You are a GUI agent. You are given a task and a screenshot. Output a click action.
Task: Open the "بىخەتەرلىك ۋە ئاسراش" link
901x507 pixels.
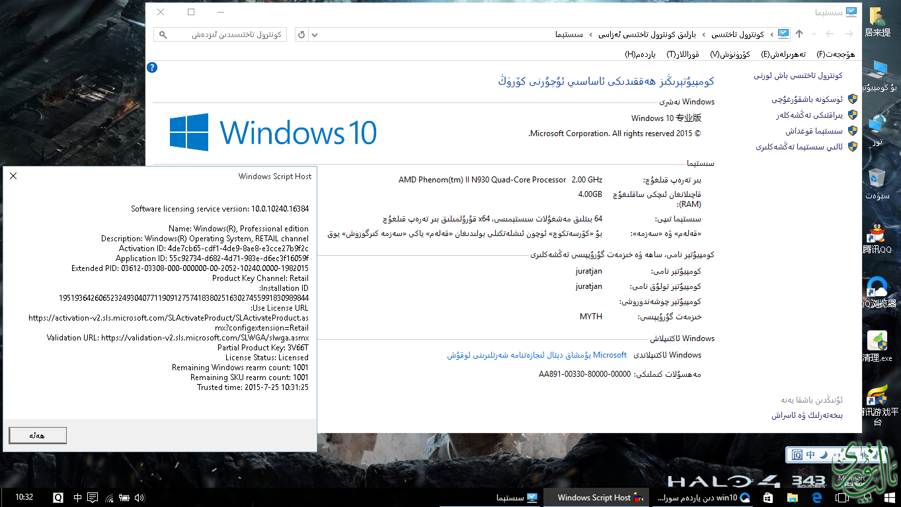(807, 415)
